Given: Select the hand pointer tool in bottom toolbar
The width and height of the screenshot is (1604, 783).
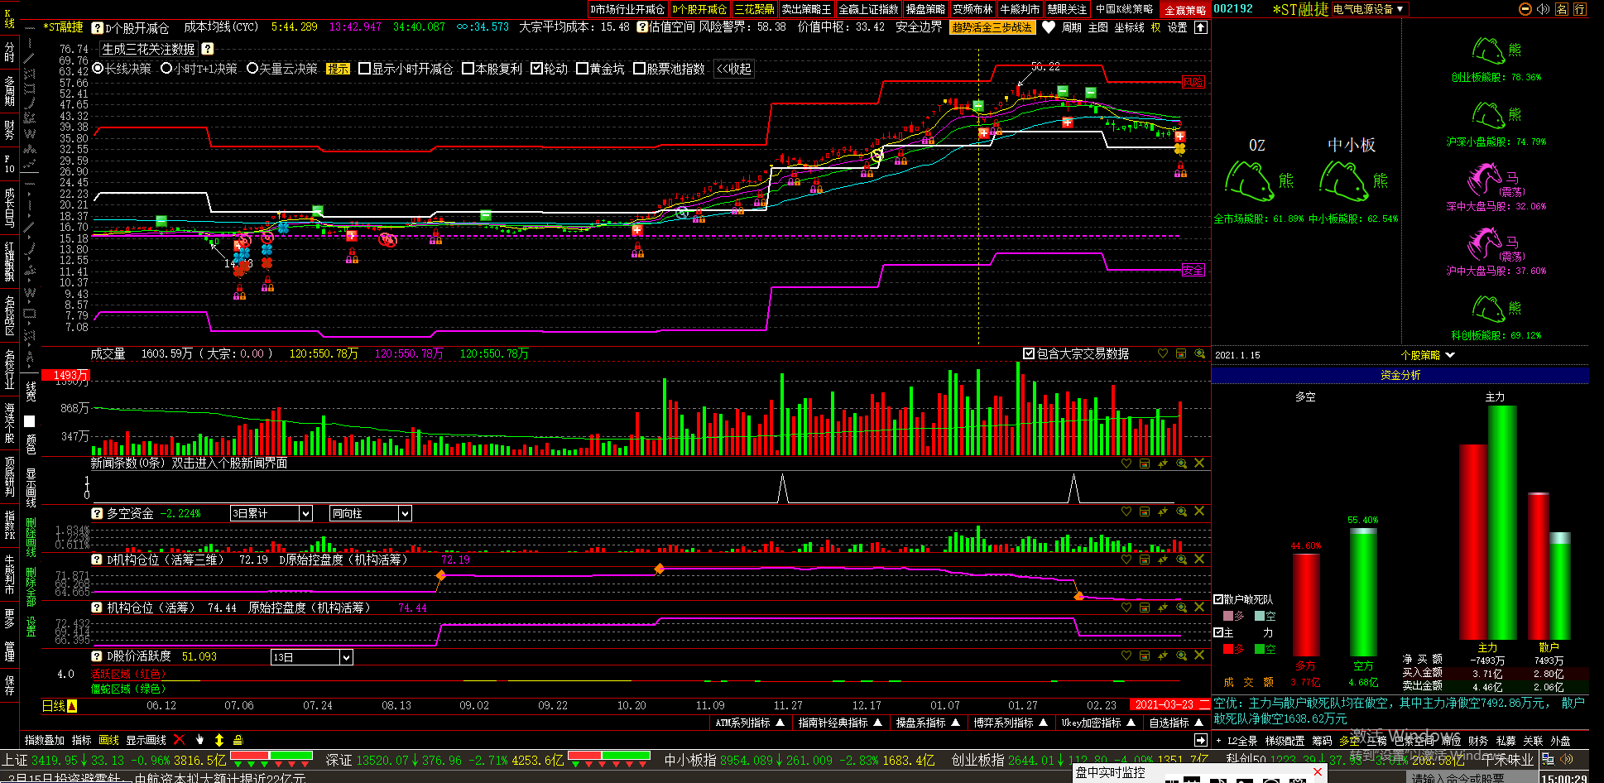Looking at the screenshot, I should point(199,740).
